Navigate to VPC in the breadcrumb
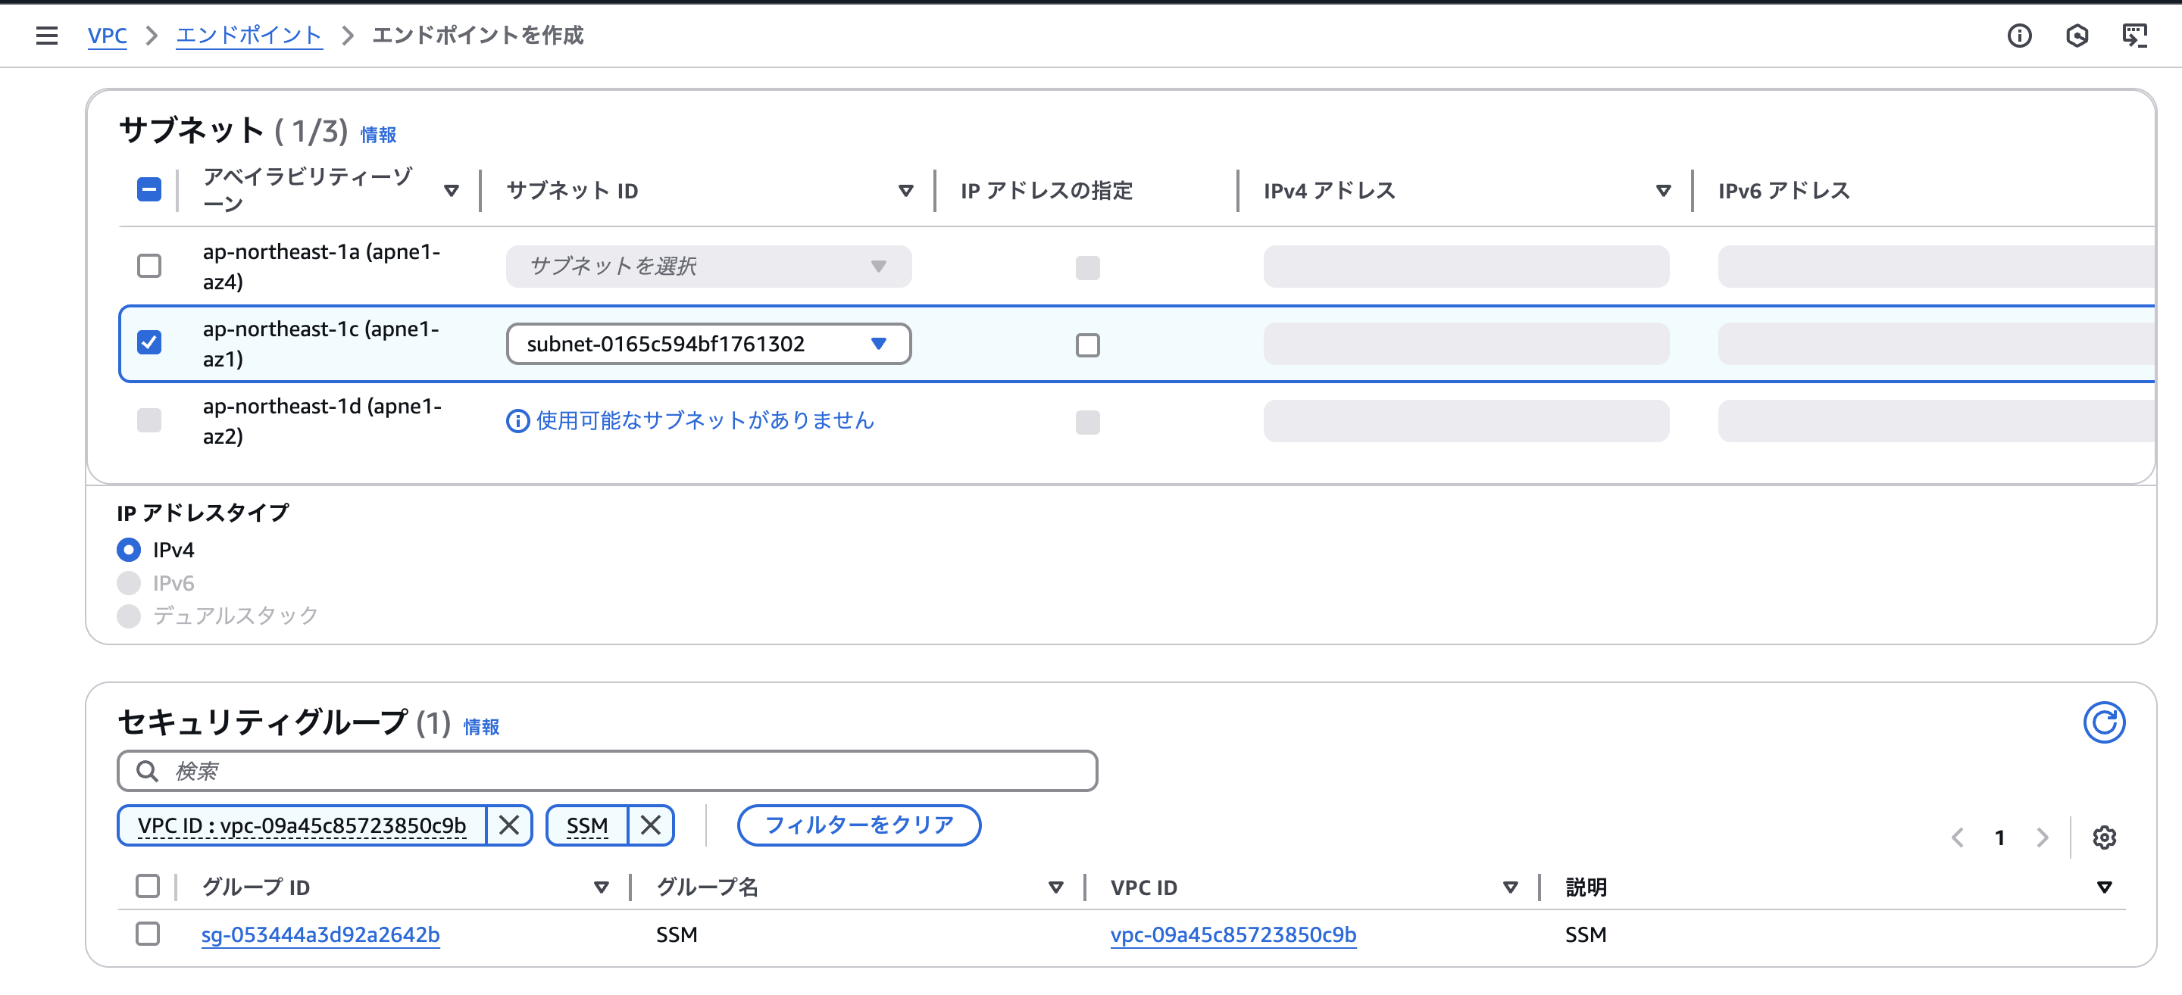Viewport: 2182px width, 995px height. click(107, 36)
